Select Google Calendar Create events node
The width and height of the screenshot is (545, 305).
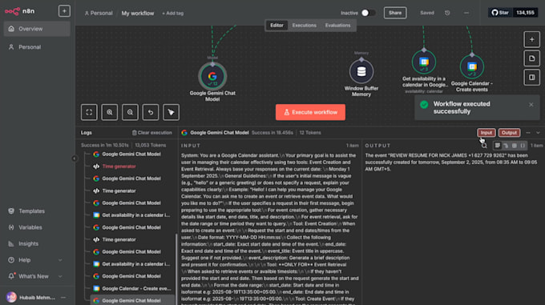coord(471,66)
